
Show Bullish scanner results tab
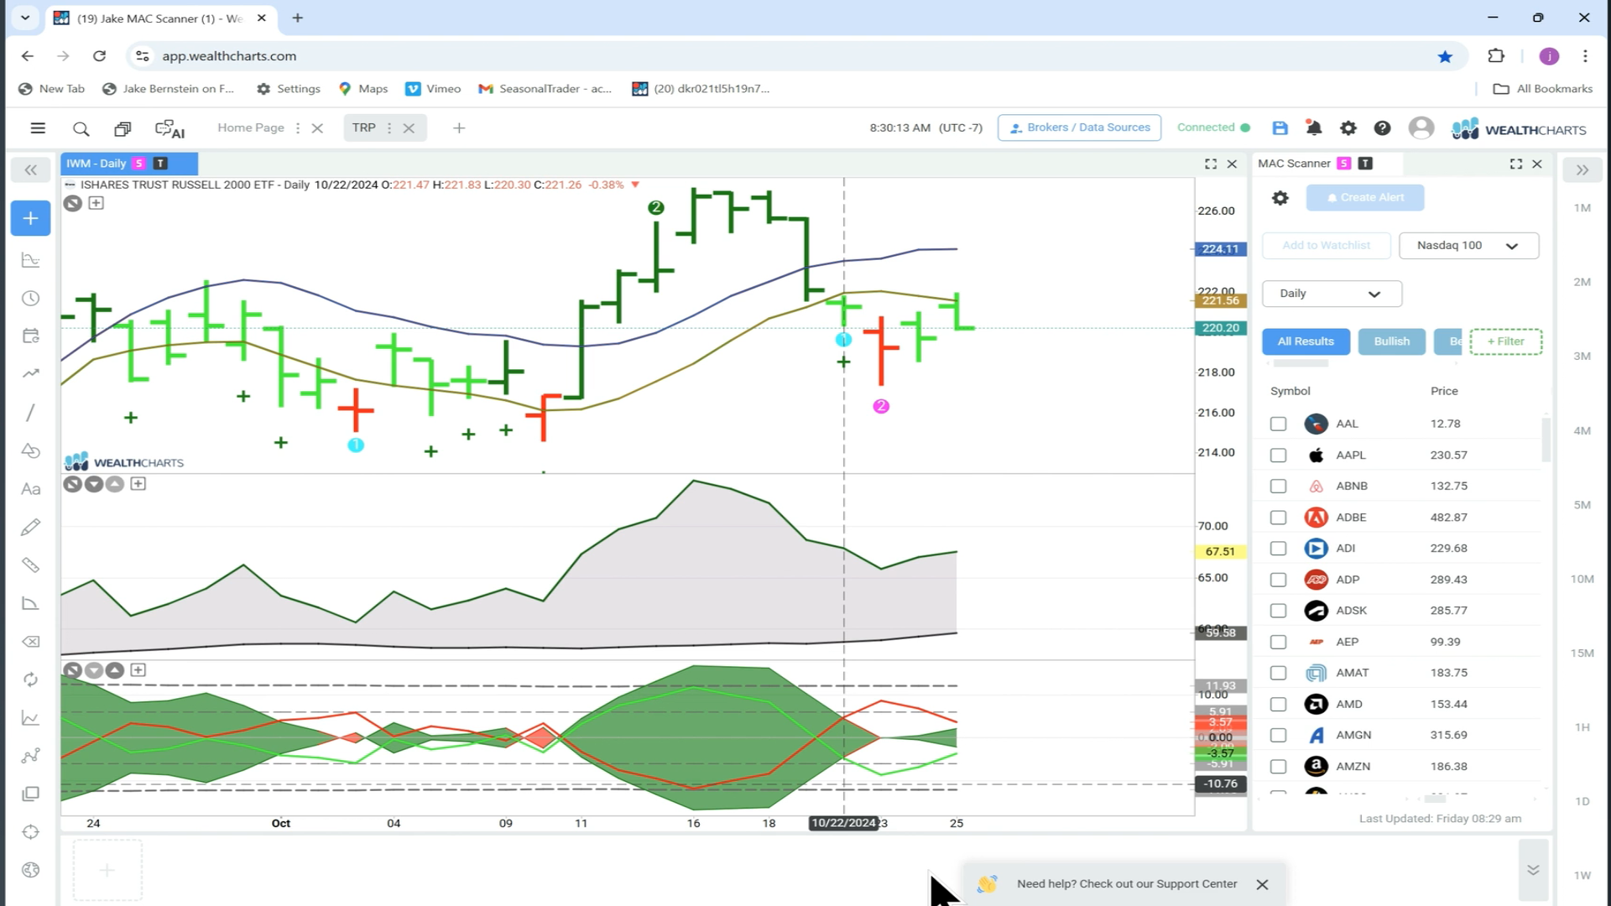pos(1391,341)
